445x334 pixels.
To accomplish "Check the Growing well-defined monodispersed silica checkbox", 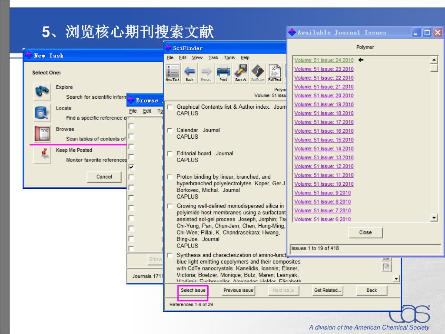I will [170, 206].
